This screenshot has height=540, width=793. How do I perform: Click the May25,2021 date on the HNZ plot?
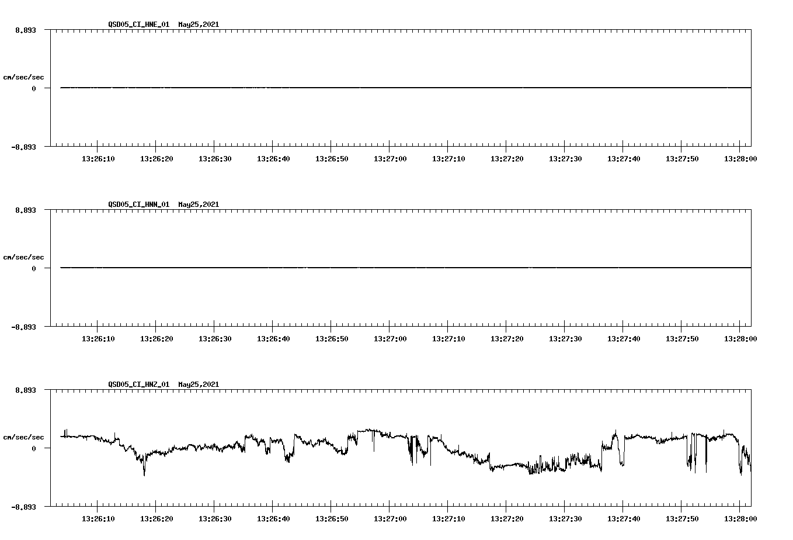click(198, 385)
